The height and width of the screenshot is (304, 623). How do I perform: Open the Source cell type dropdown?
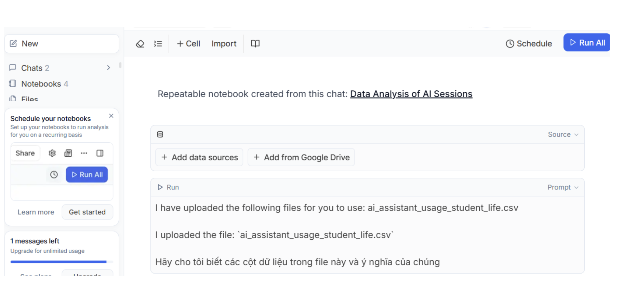(x=563, y=134)
